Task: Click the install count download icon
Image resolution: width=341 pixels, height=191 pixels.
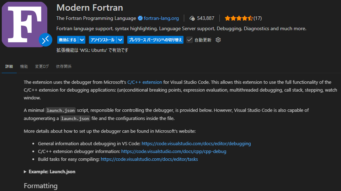Action: (x=192, y=18)
